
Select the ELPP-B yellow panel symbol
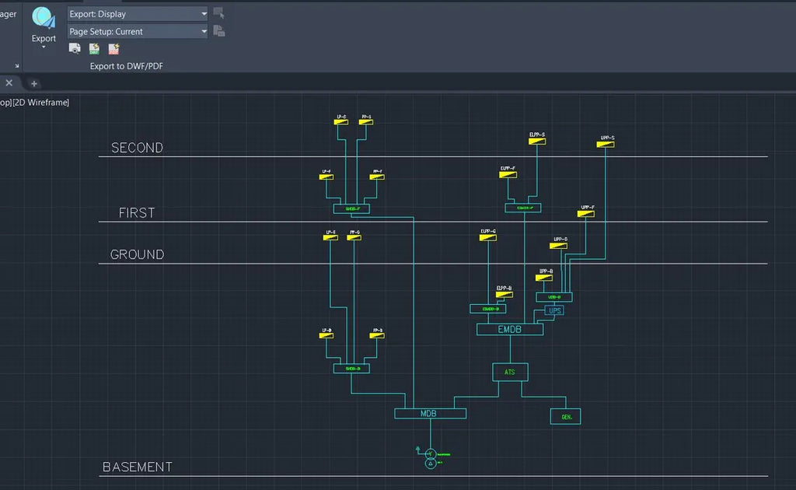504,294
